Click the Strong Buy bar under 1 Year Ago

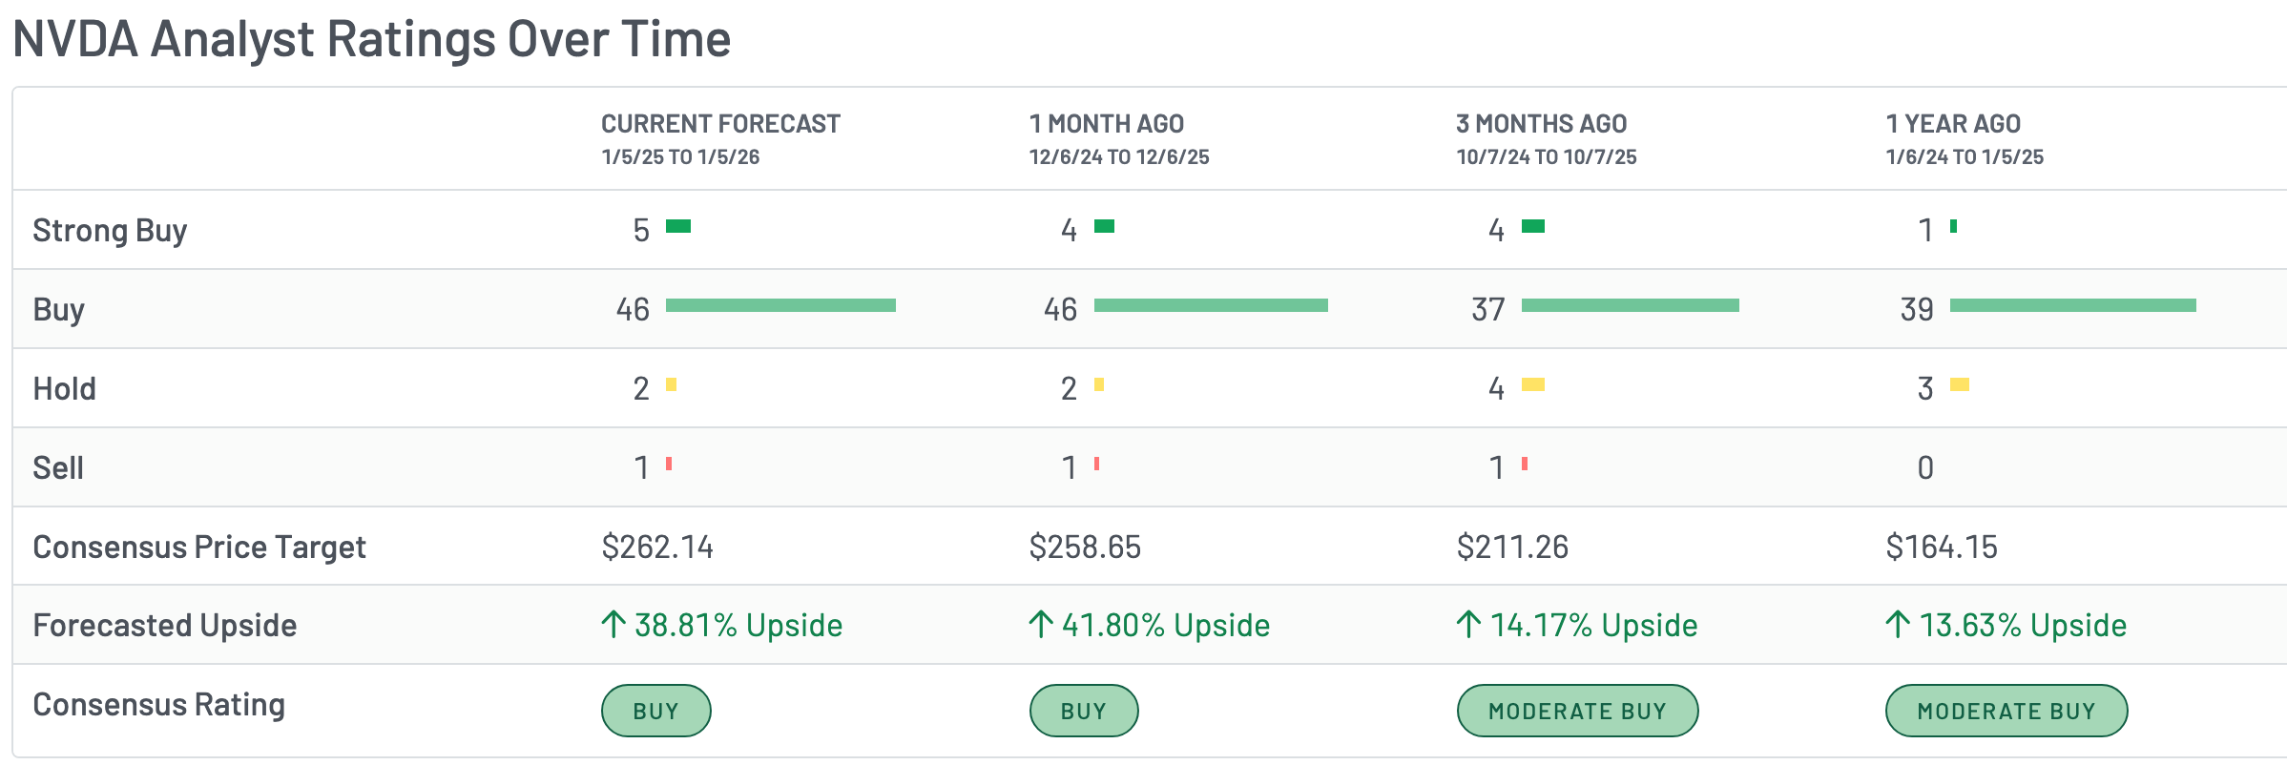point(1953,226)
